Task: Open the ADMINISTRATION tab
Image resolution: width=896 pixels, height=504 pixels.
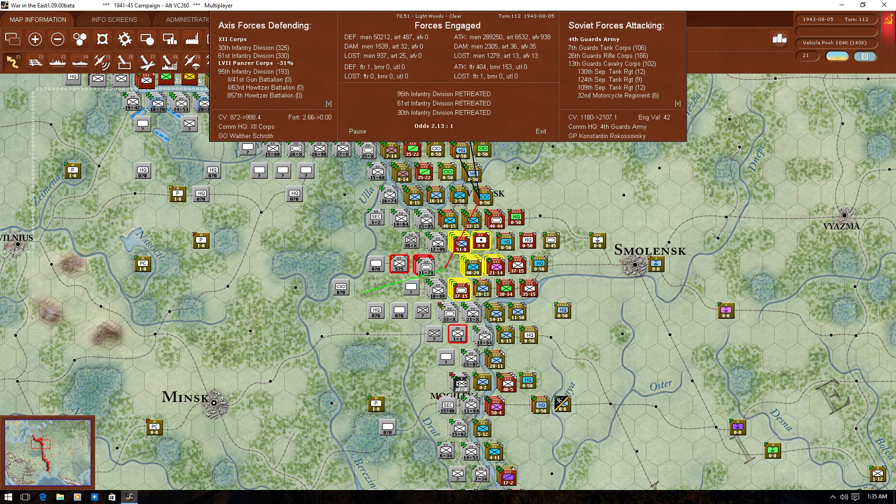Action: coord(188,20)
